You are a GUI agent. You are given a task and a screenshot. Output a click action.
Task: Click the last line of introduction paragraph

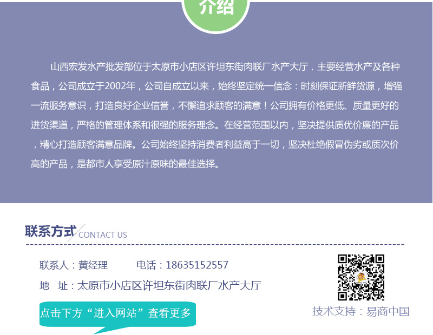coord(126,164)
